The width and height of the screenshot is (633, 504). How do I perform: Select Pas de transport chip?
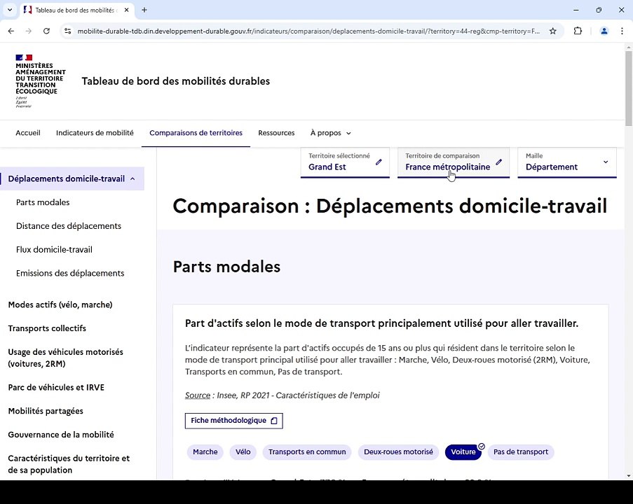pos(521,452)
